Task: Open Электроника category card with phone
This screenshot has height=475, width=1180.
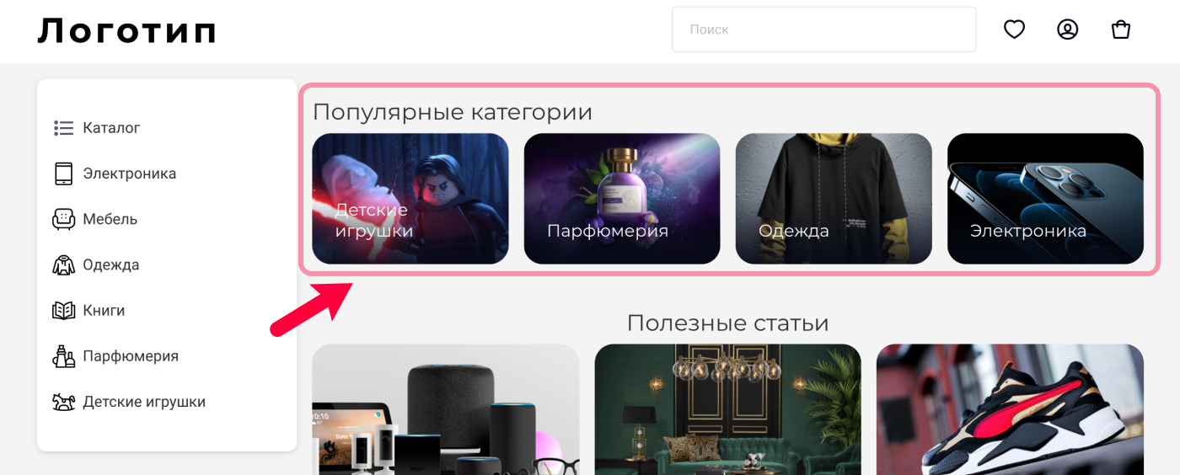Action: [x=1045, y=199]
